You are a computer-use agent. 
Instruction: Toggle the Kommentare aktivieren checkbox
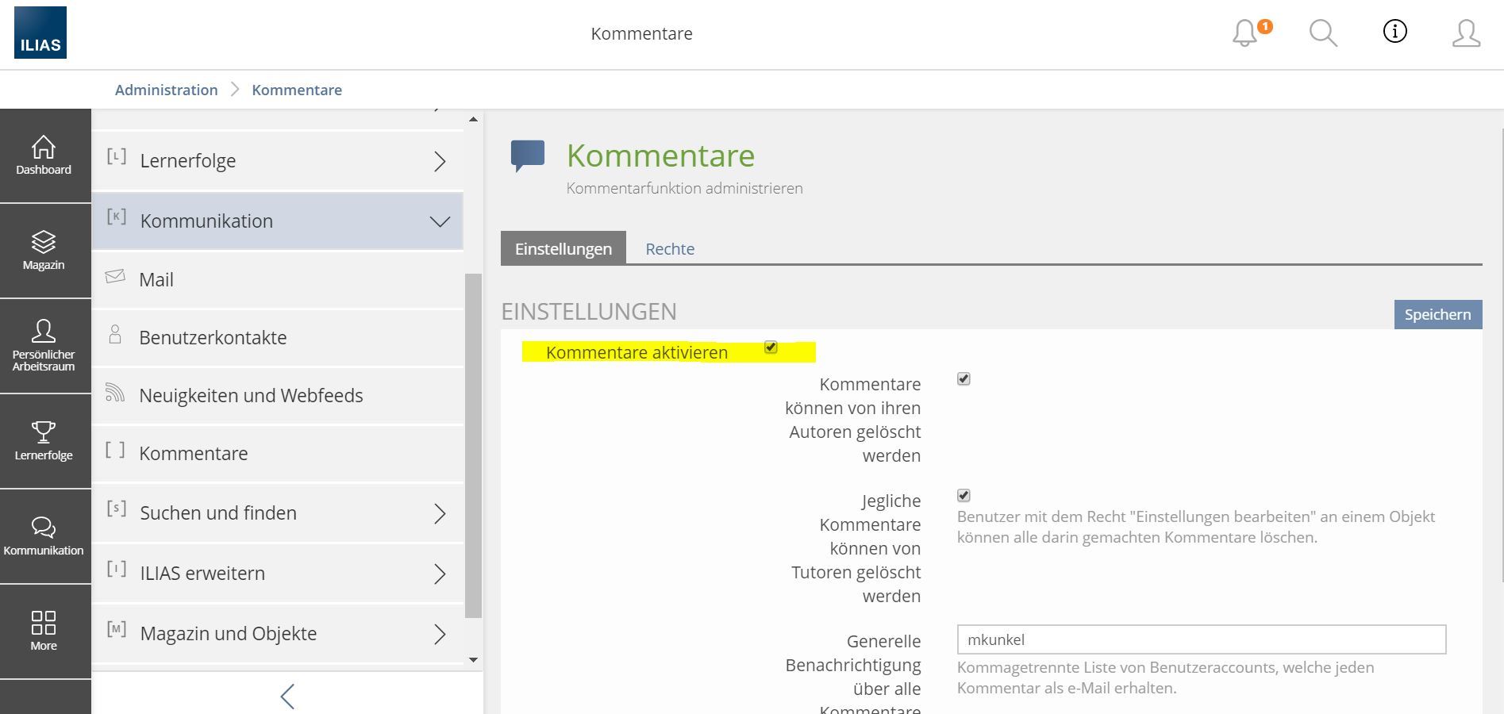pos(771,347)
